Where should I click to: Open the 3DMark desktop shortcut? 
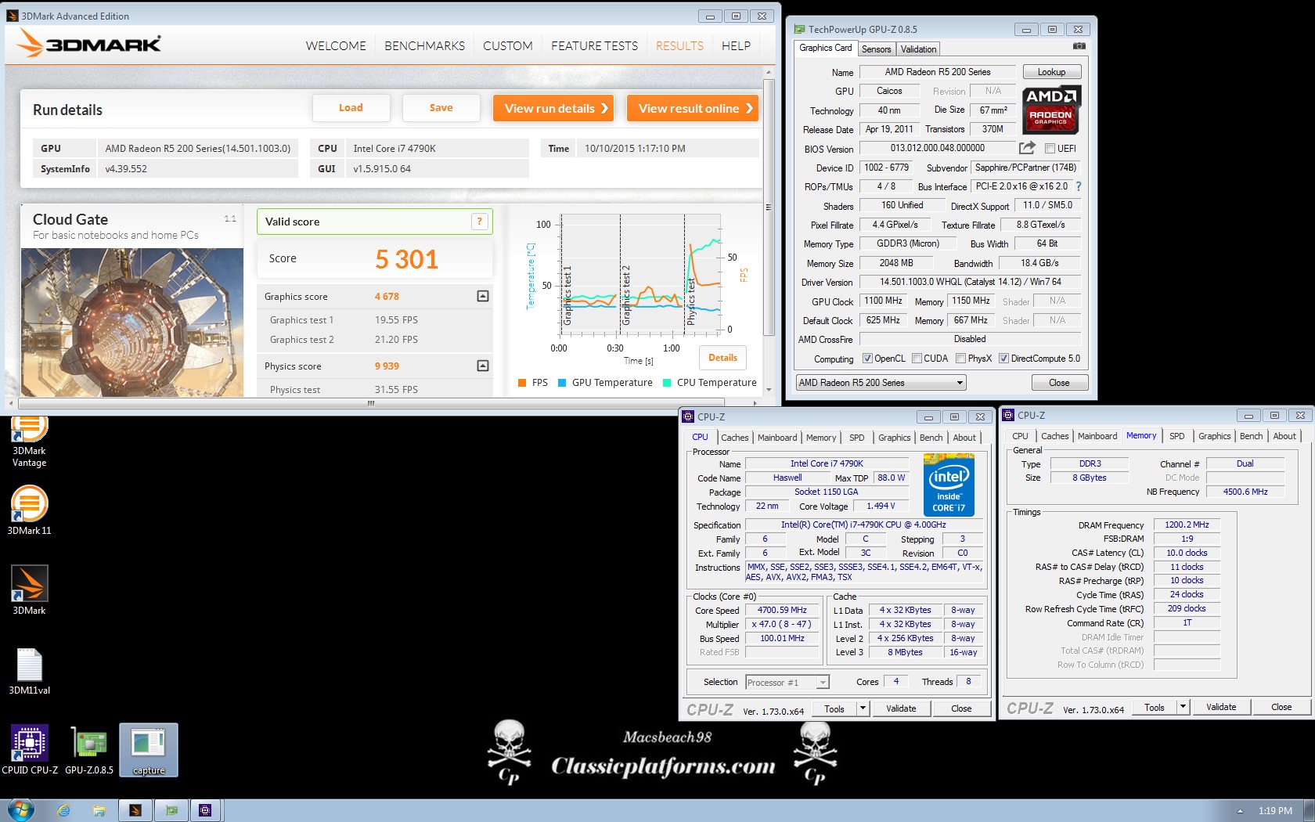pos(29,590)
